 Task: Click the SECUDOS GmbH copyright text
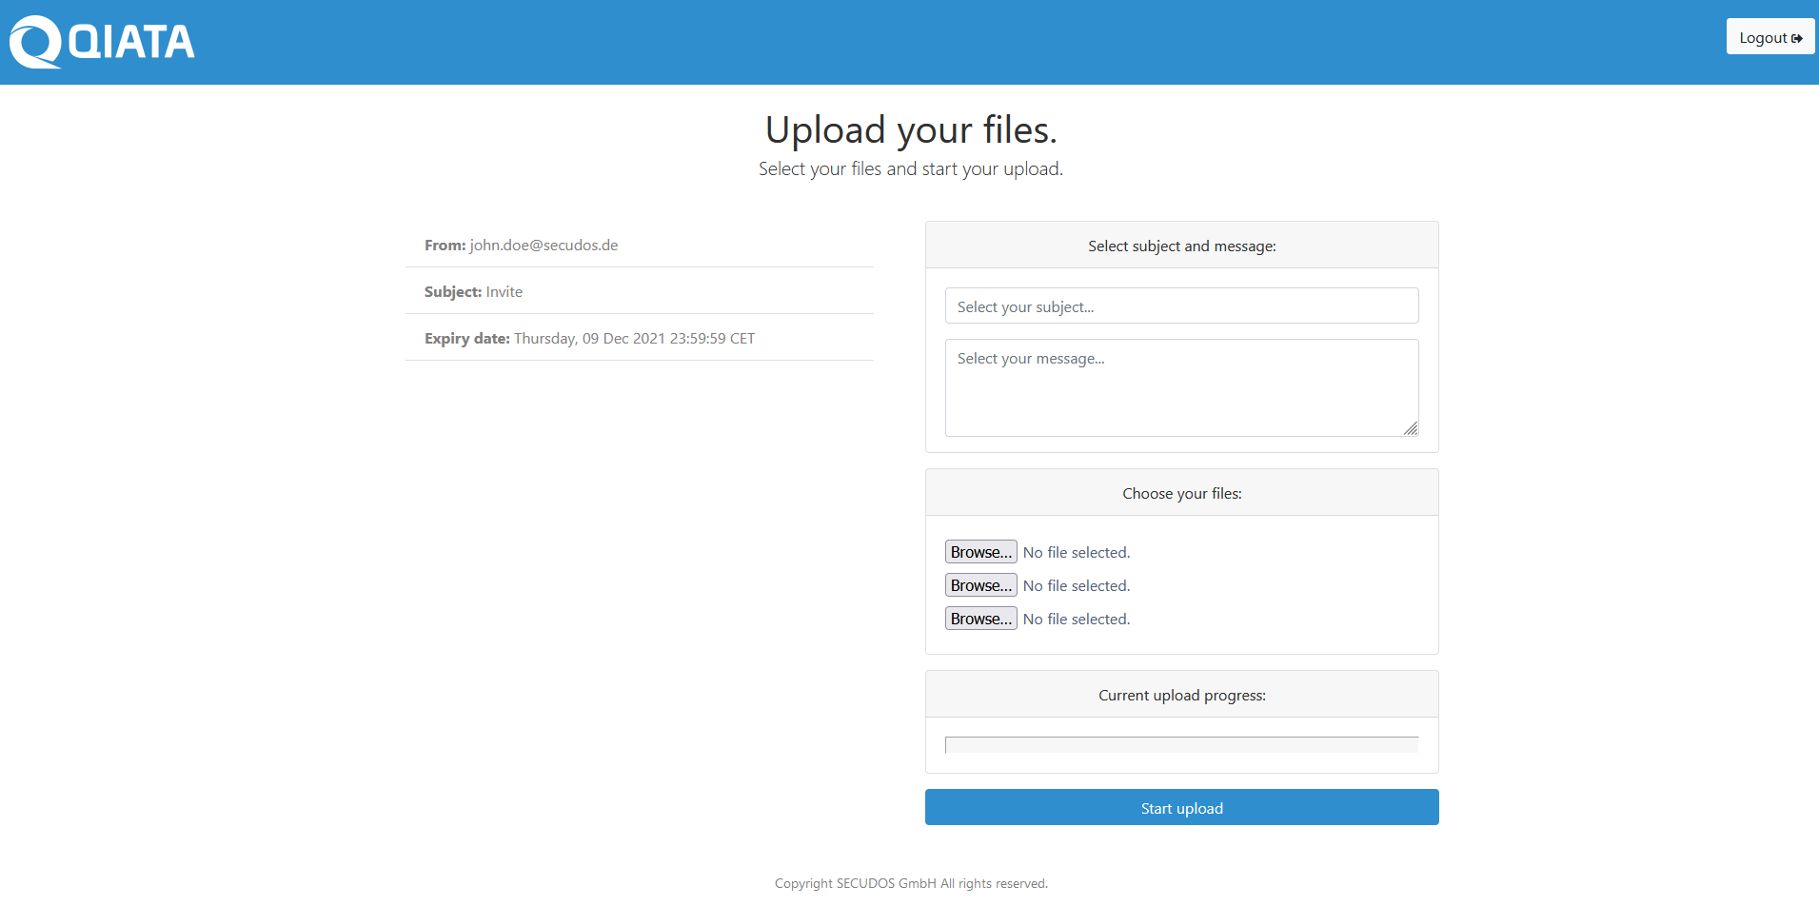coord(910,883)
